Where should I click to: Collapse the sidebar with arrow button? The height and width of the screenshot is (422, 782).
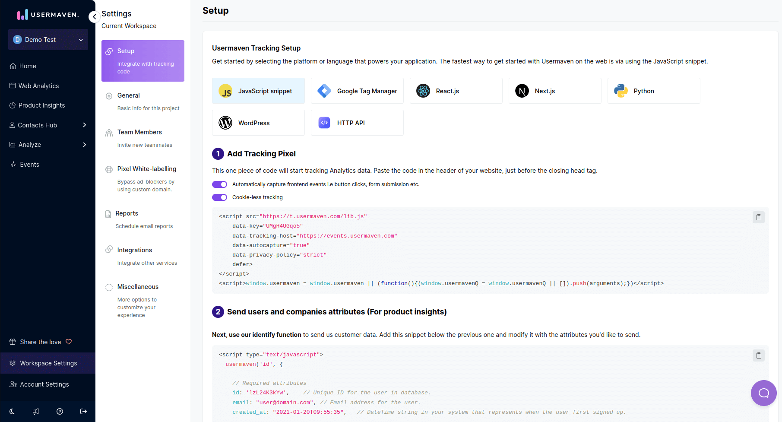click(94, 17)
